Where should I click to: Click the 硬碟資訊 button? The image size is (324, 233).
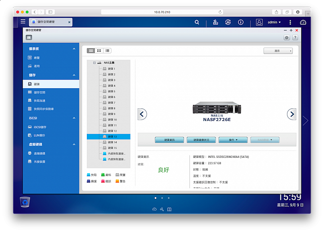(170, 140)
